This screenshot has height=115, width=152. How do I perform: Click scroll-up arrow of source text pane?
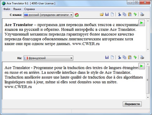point(148,21)
